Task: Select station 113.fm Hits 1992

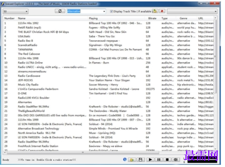Action: pos(108,23)
